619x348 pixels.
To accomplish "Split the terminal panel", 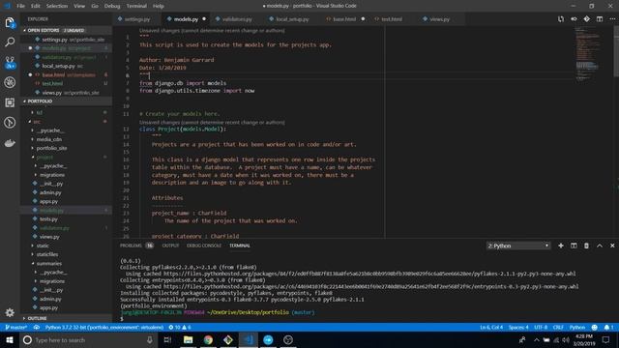I will [x=574, y=246].
